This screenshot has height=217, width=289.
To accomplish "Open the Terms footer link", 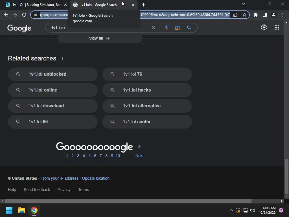I will point(84,190).
